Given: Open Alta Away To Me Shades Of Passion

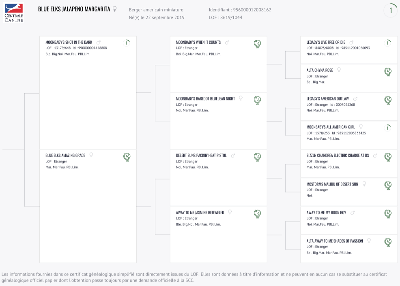Looking at the screenshot, I should click(x=334, y=241).
